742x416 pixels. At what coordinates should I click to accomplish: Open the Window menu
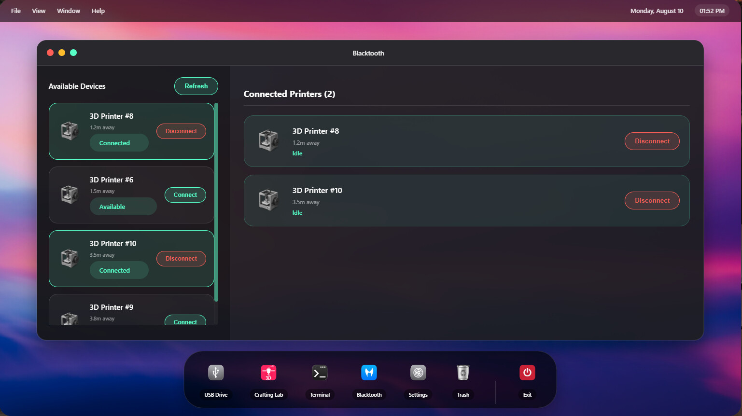[69, 11]
